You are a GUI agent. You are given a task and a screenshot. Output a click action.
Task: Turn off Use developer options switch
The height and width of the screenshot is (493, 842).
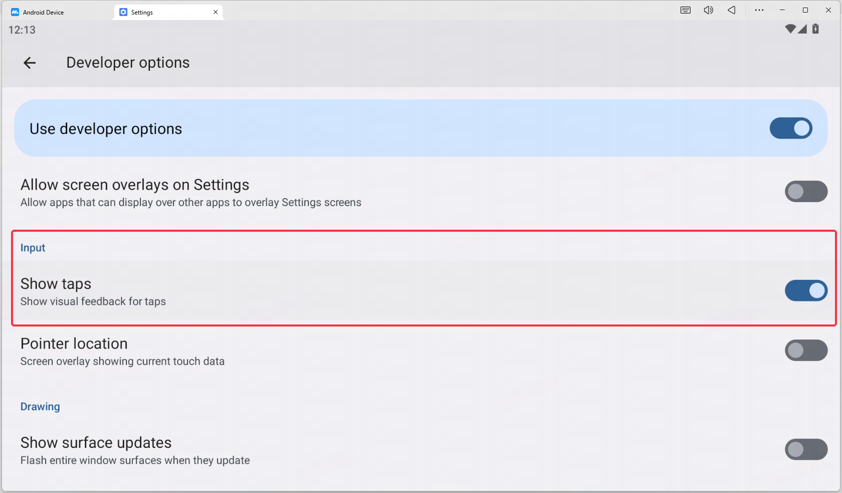(791, 128)
